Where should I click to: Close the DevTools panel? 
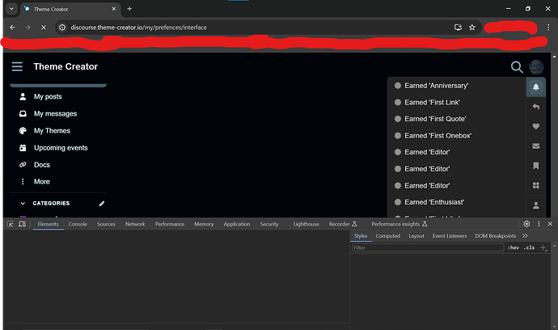pos(550,224)
